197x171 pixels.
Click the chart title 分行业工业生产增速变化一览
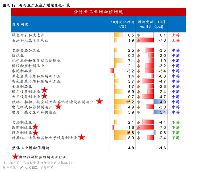tap(44, 5)
